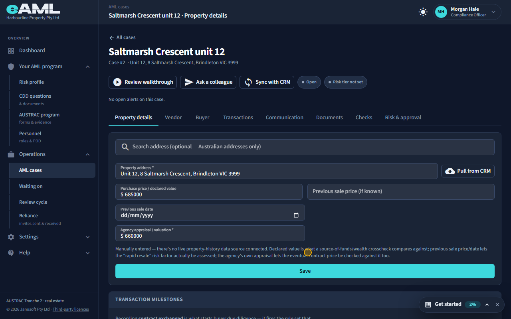This screenshot has width=511, height=319.
Task: Click the Help question mark icon
Action: tap(11, 253)
